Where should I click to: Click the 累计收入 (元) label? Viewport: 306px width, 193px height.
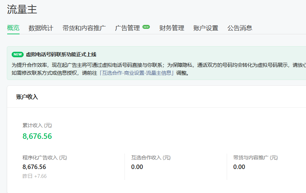[x=37, y=125]
